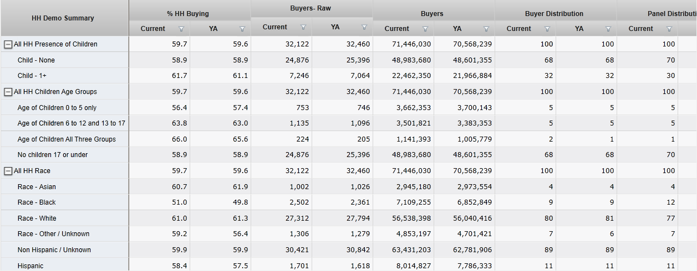Click the HH Demo Summary header
The width and height of the screenshot is (697, 271).
point(64,18)
